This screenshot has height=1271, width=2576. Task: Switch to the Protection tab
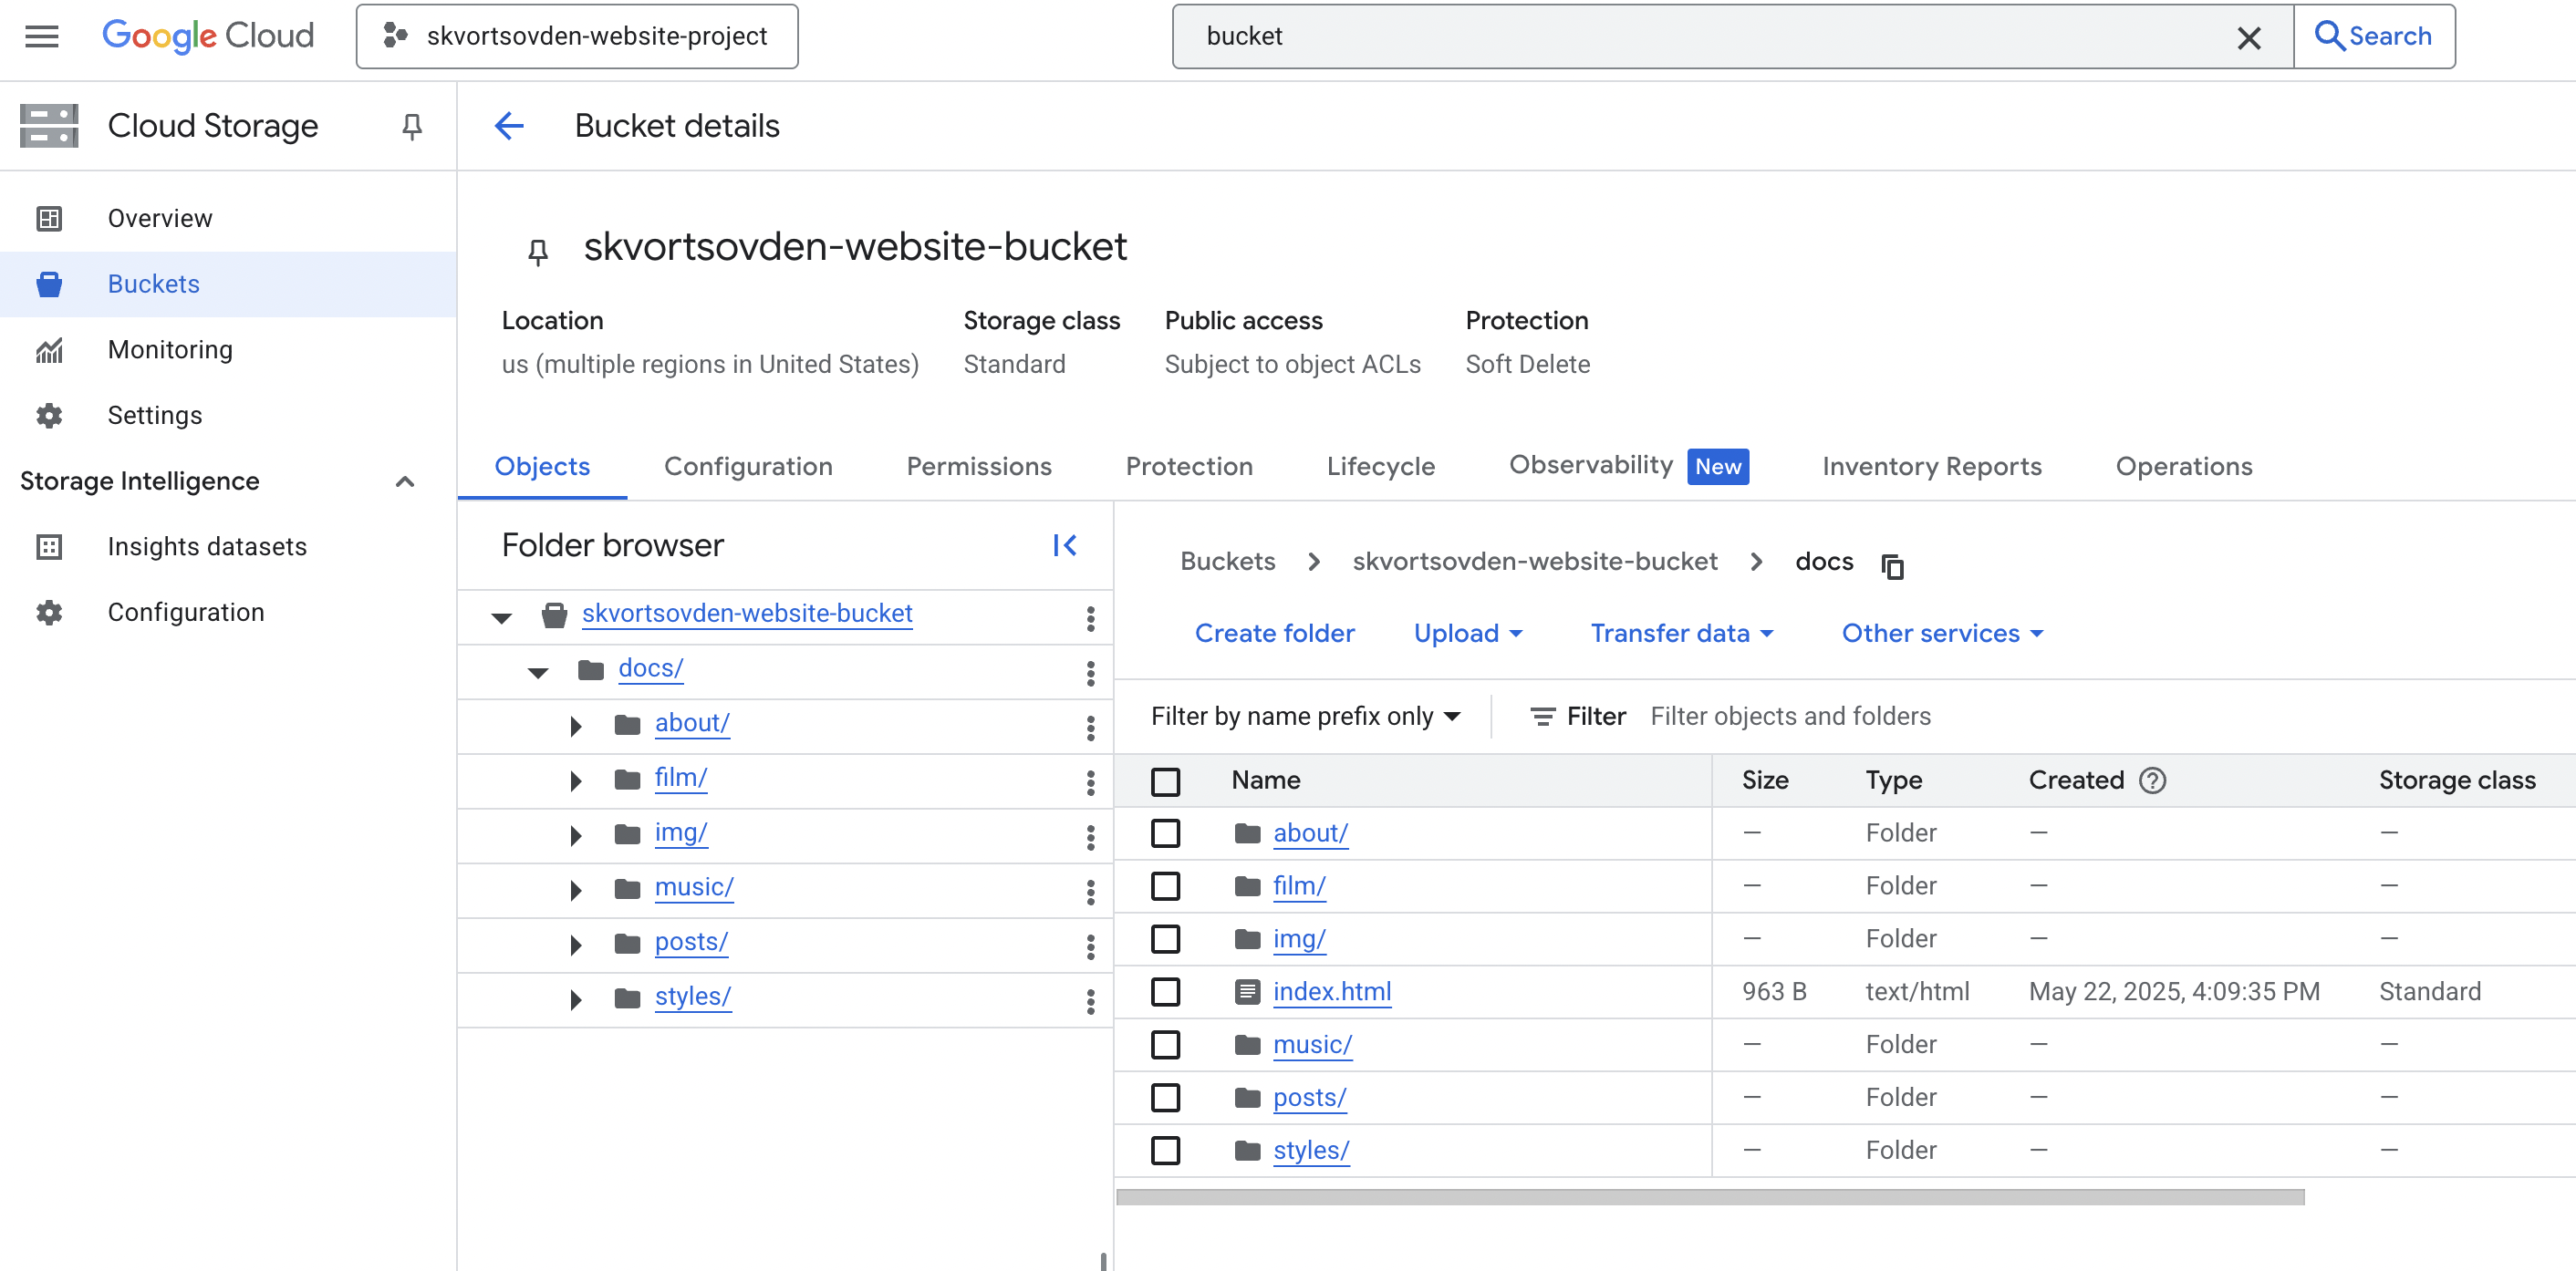click(1189, 467)
